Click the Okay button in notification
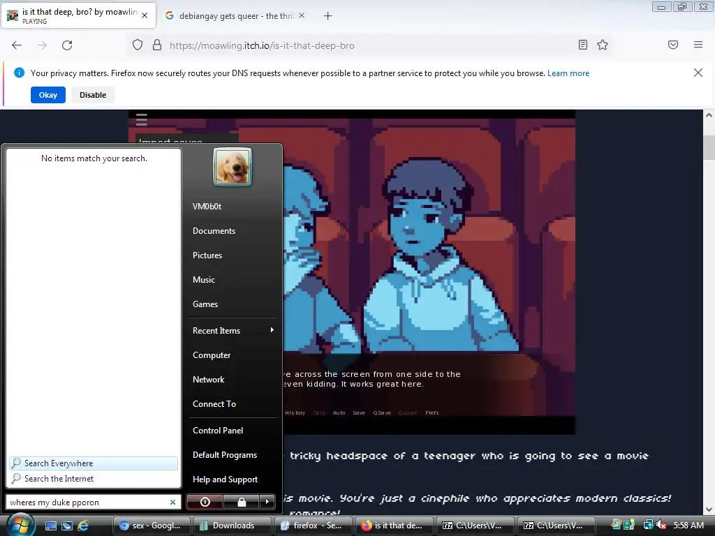 48,95
